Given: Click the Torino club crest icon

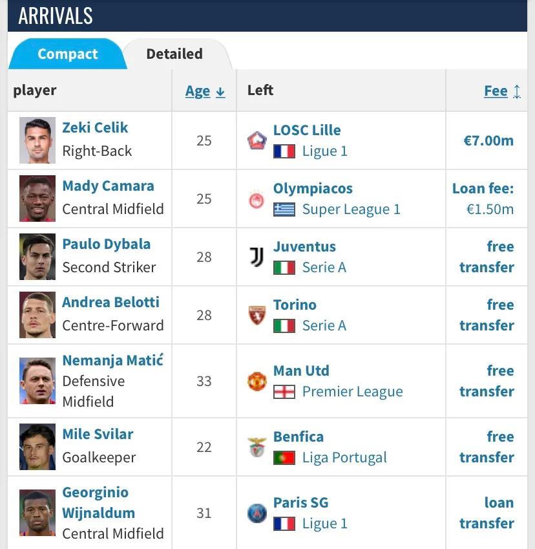Looking at the screenshot, I should [257, 316].
